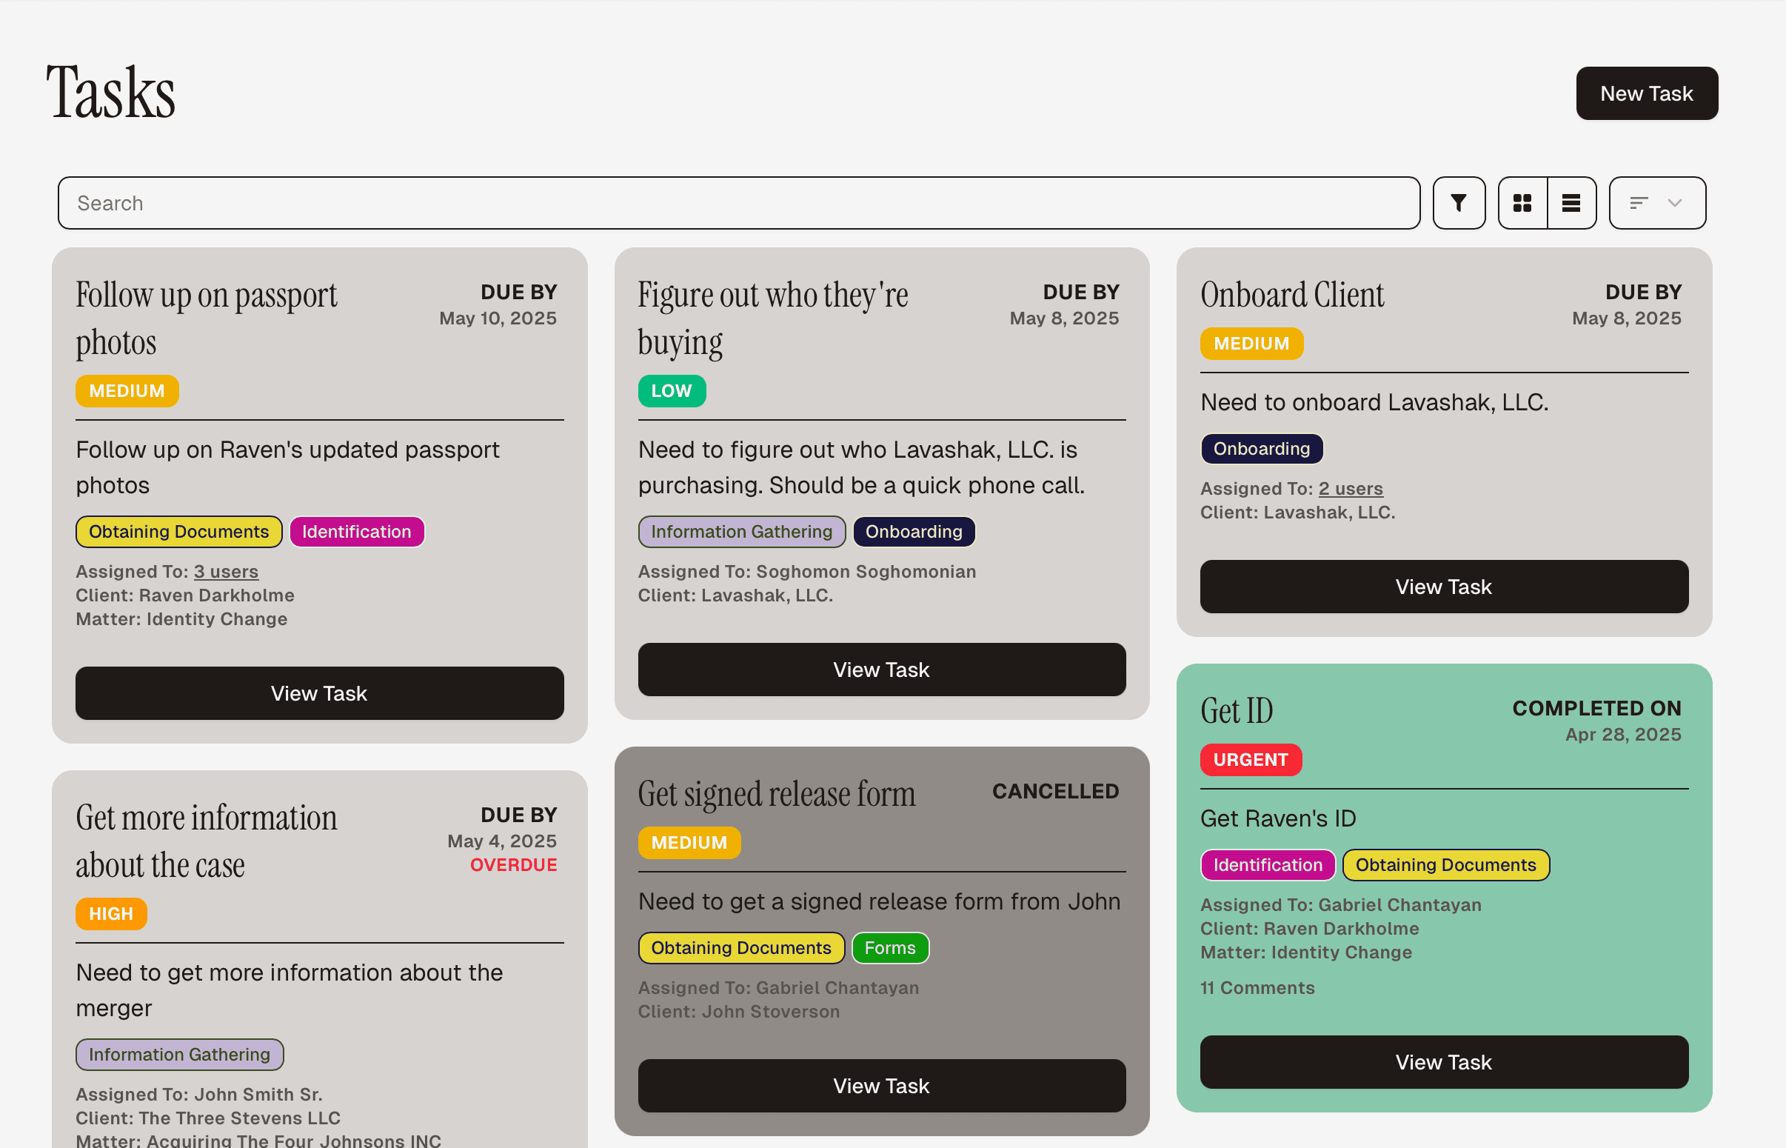1786x1148 pixels.
Task: Click MEDIUM badge on Onboard Client card
Action: (x=1252, y=344)
